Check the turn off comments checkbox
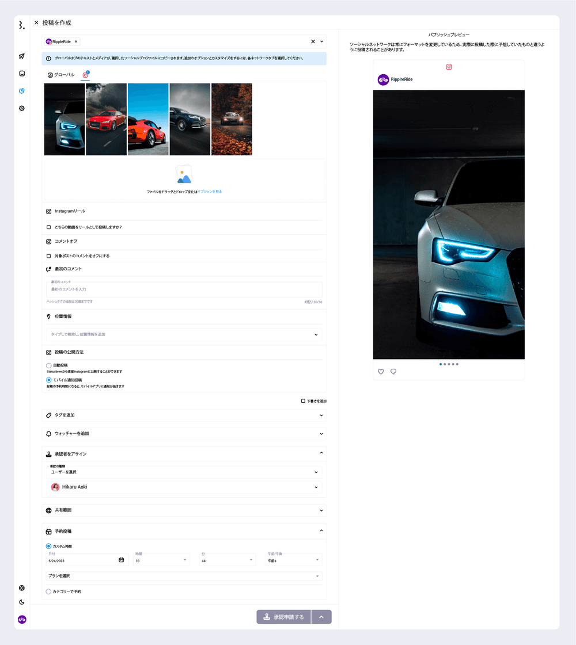The image size is (576, 645). (49, 256)
